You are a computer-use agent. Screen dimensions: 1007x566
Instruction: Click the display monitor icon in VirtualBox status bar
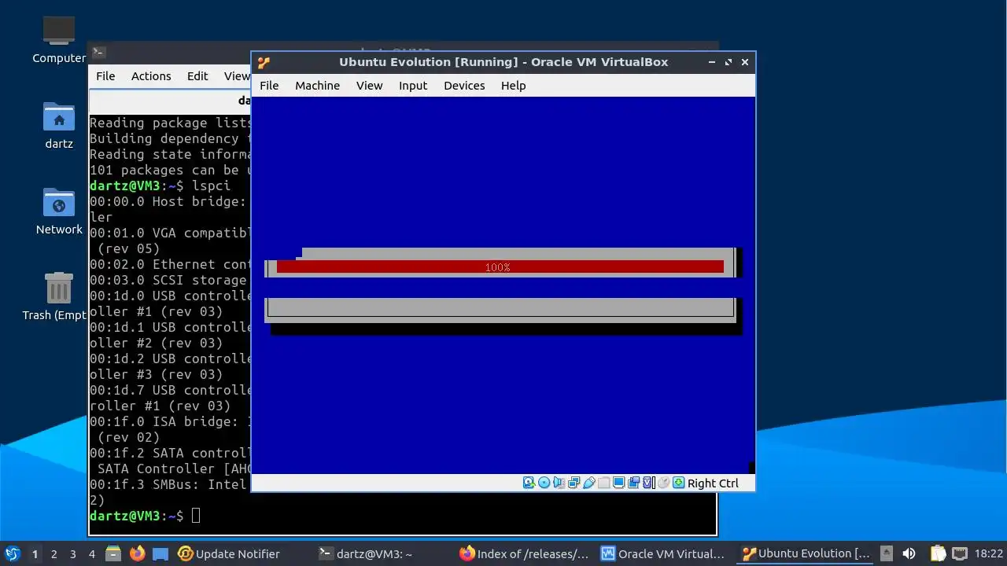pyautogui.click(x=618, y=483)
